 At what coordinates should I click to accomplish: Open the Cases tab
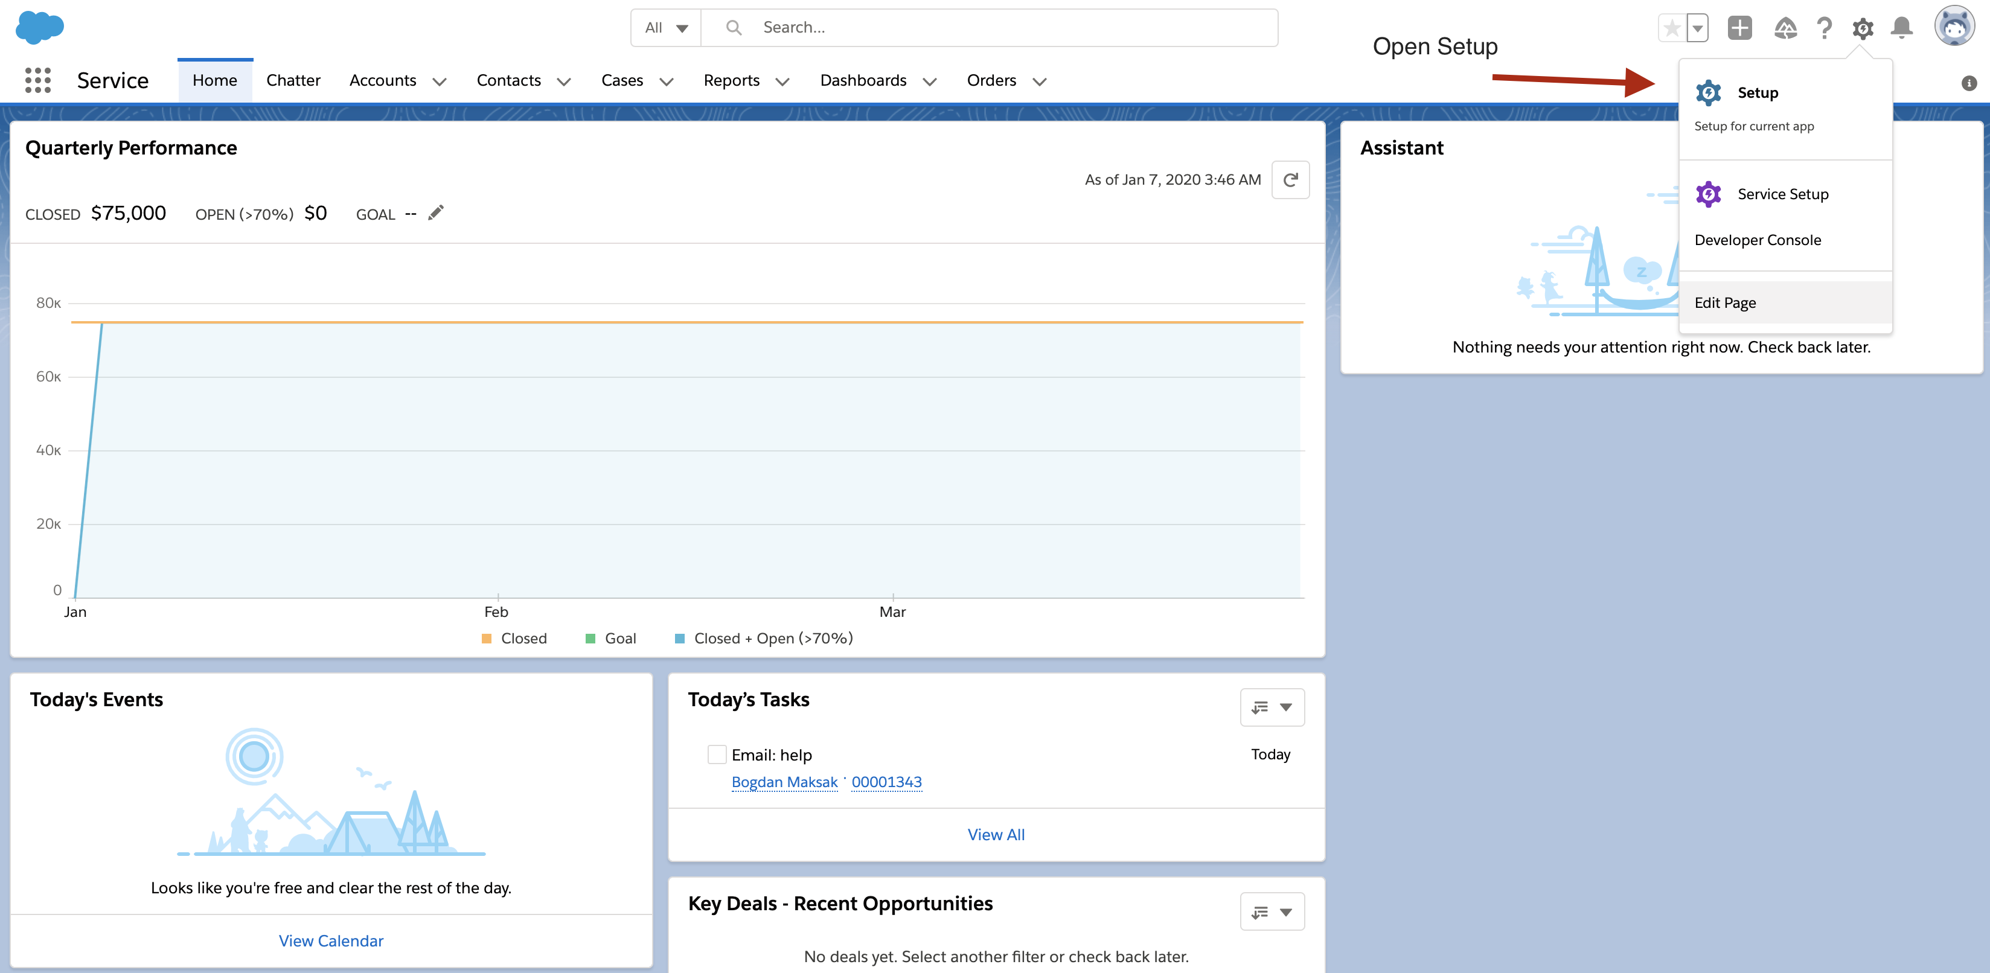pos(622,80)
